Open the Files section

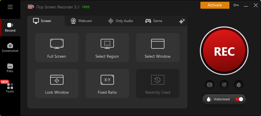10,68
